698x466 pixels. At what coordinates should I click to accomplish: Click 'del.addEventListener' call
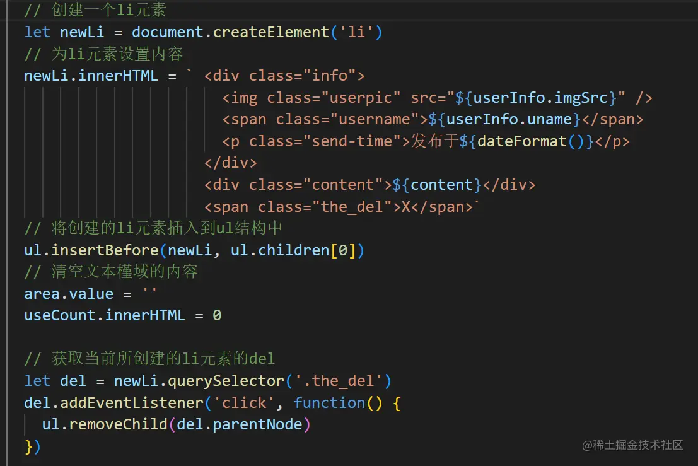pyautogui.click(x=113, y=403)
